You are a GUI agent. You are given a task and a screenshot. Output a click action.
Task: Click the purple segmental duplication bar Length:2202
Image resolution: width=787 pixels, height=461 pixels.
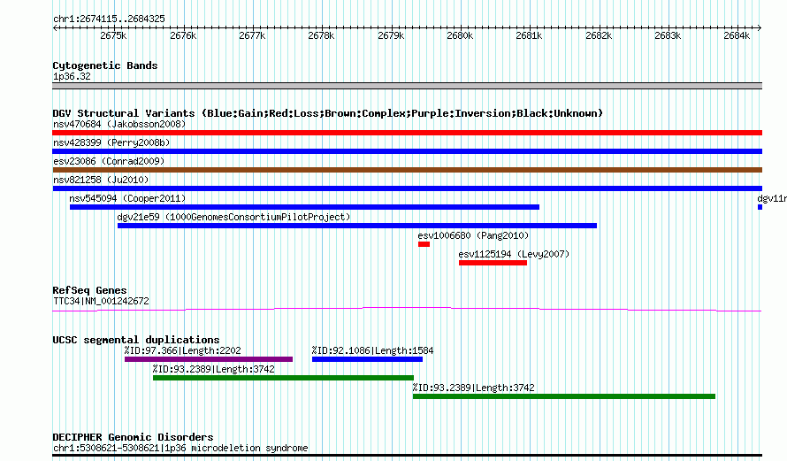209,359
